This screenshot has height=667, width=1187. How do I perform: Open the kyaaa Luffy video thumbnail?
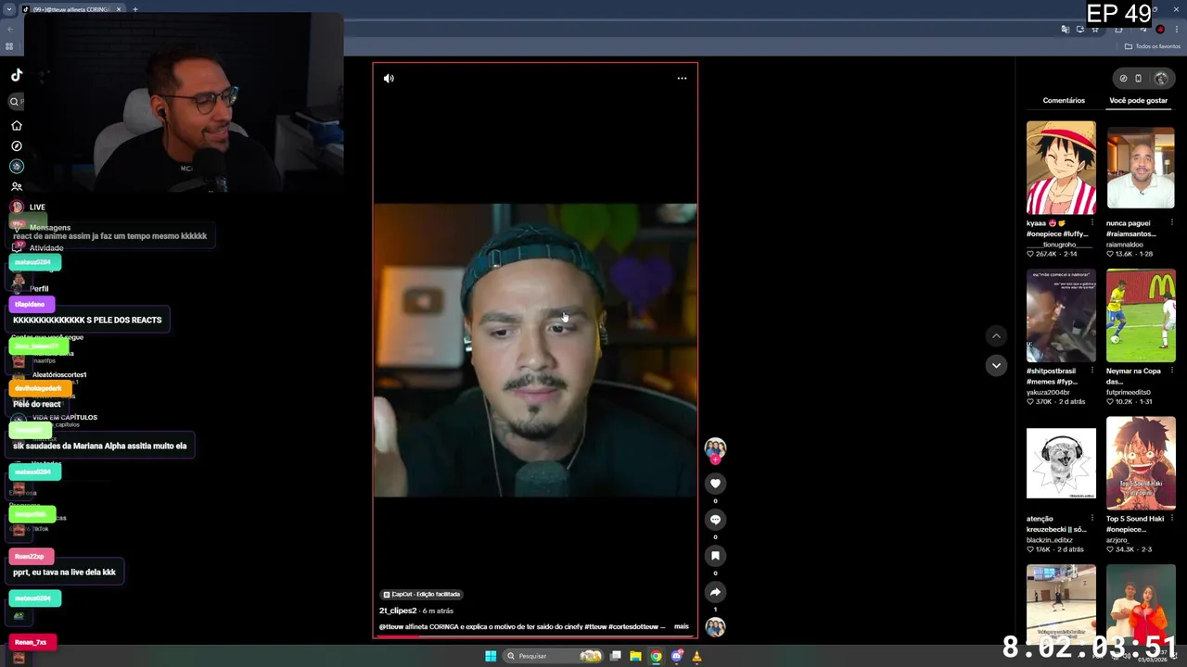(1061, 168)
